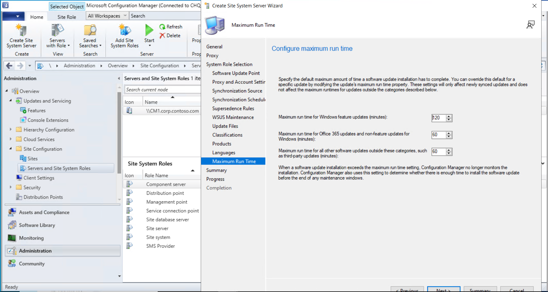
Task: Refresh the list with the Refresh icon
Action: point(163,27)
